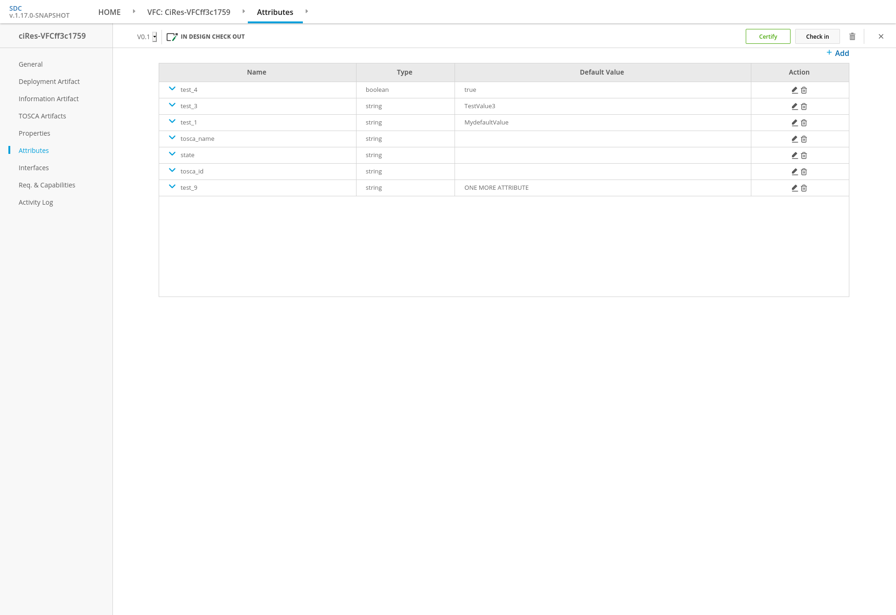The image size is (896, 615).
Task: Click the MydefaultValue cell
Action: pos(602,123)
